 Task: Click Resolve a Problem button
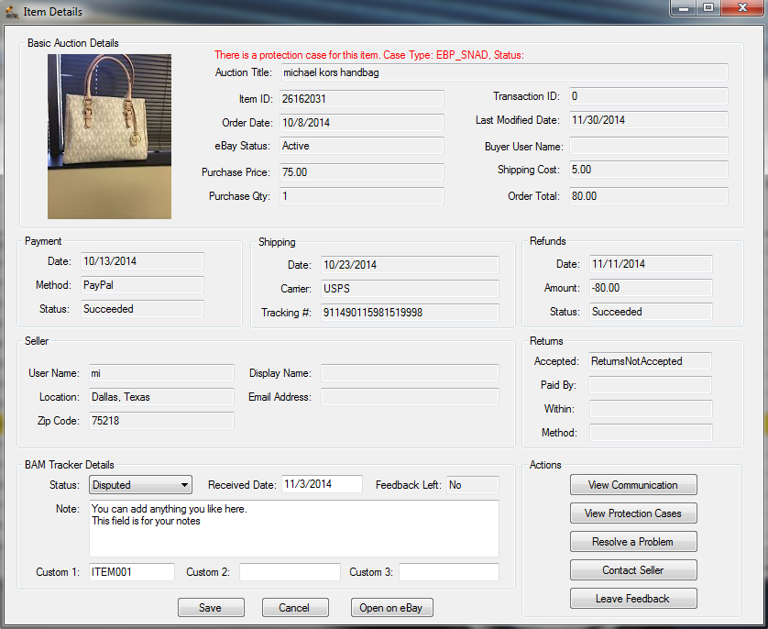pyautogui.click(x=633, y=542)
